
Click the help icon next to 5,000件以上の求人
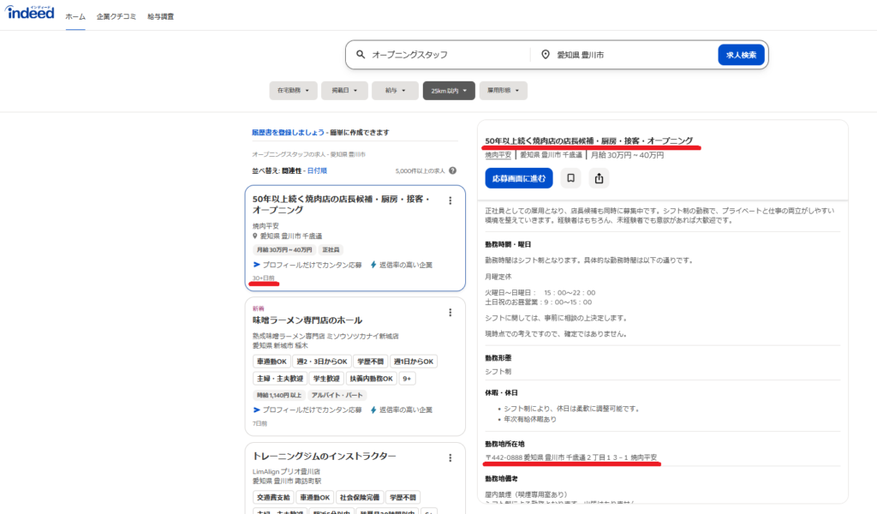click(x=452, y=170)
